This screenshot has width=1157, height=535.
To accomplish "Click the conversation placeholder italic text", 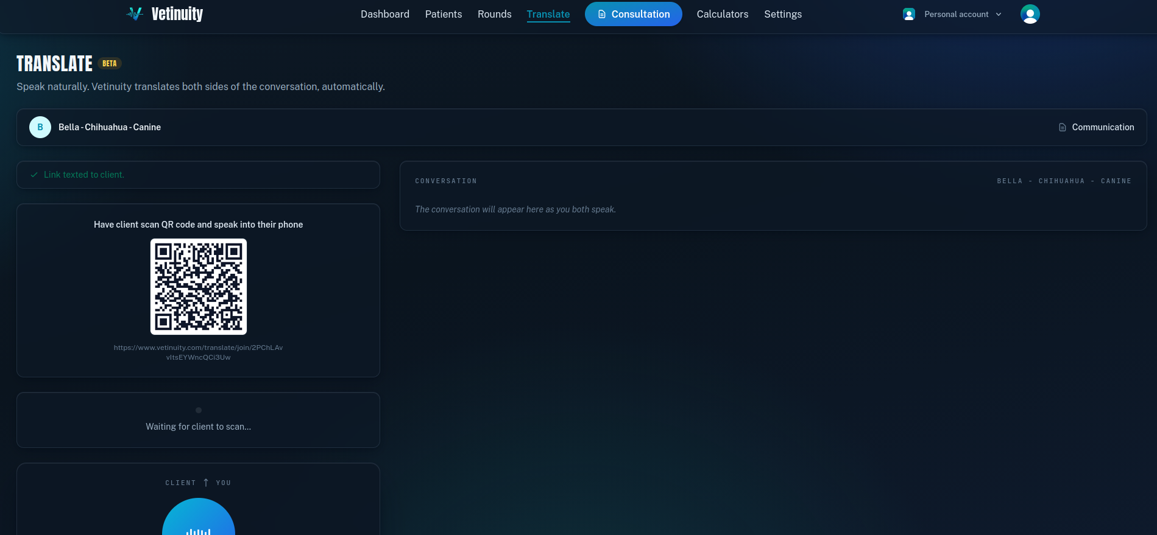I will click(515, 209).
